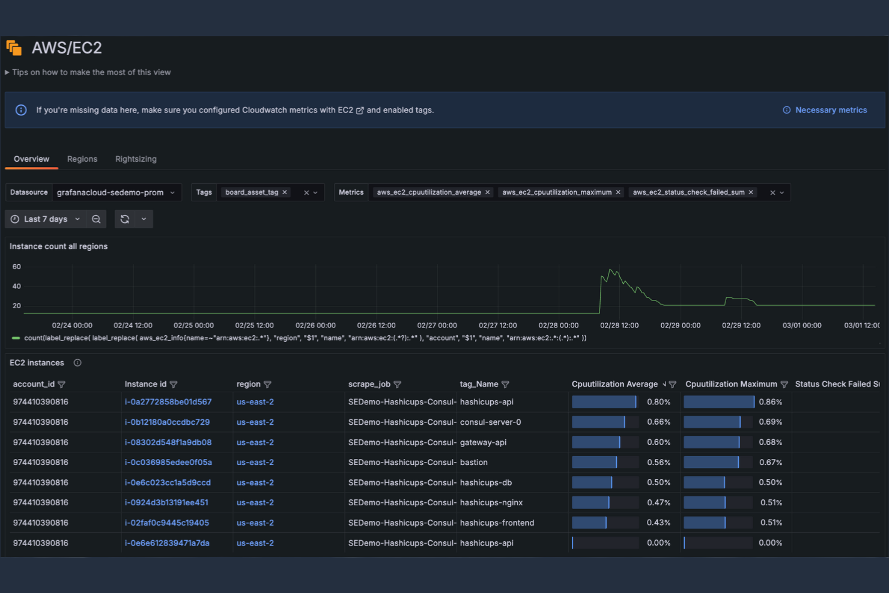Open the grafanacloud-sedemo-prom datasource dropdown

coord(114,192)
